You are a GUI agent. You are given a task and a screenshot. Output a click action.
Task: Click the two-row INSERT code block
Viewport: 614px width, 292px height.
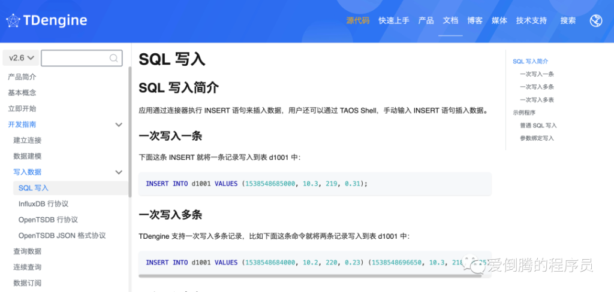315,264
